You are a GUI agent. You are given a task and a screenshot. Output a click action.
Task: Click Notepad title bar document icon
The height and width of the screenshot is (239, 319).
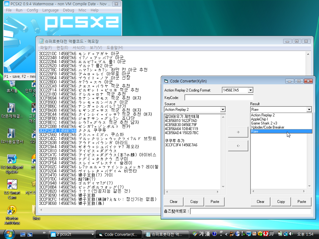pos(41,41)
